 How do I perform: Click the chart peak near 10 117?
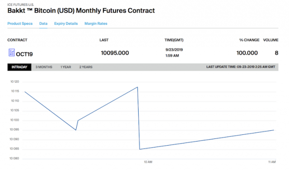click(x=137, y=87)
